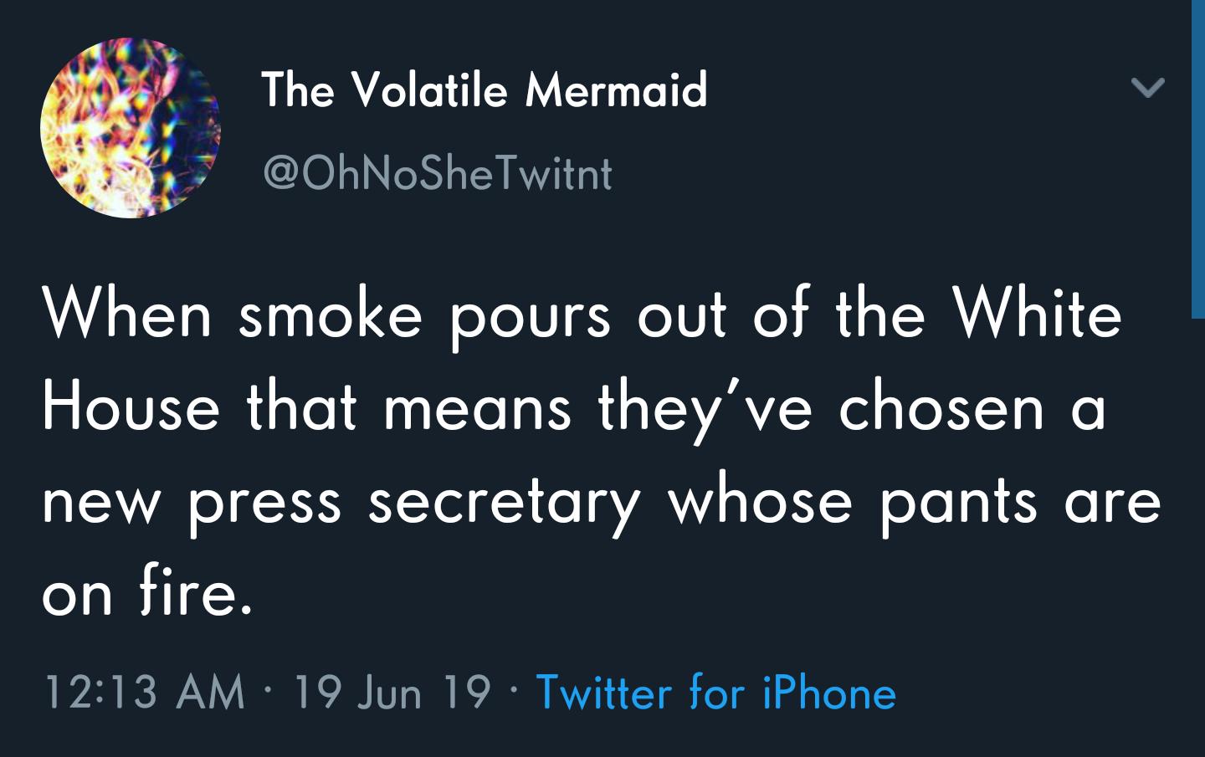This screenshot has width=1205, height=757.
Task: Click the word "secretary" in the tweet body
Action: click(505, 504)
